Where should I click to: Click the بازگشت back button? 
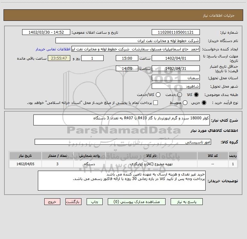73,202
